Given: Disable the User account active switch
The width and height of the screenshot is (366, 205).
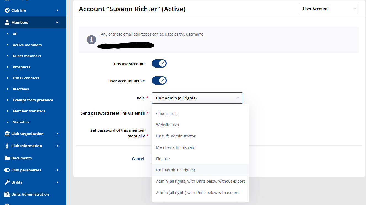Looking at the screenshot, I should point(159,81).
